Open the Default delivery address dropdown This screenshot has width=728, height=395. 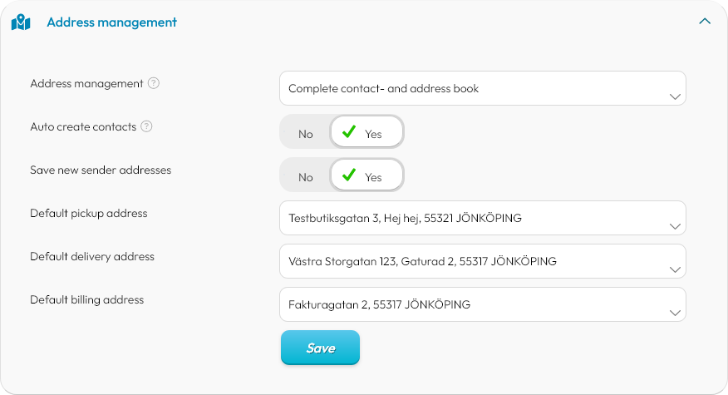(x=482, y=261)
